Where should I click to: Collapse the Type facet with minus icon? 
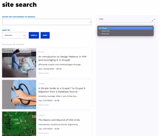[154, 19]
